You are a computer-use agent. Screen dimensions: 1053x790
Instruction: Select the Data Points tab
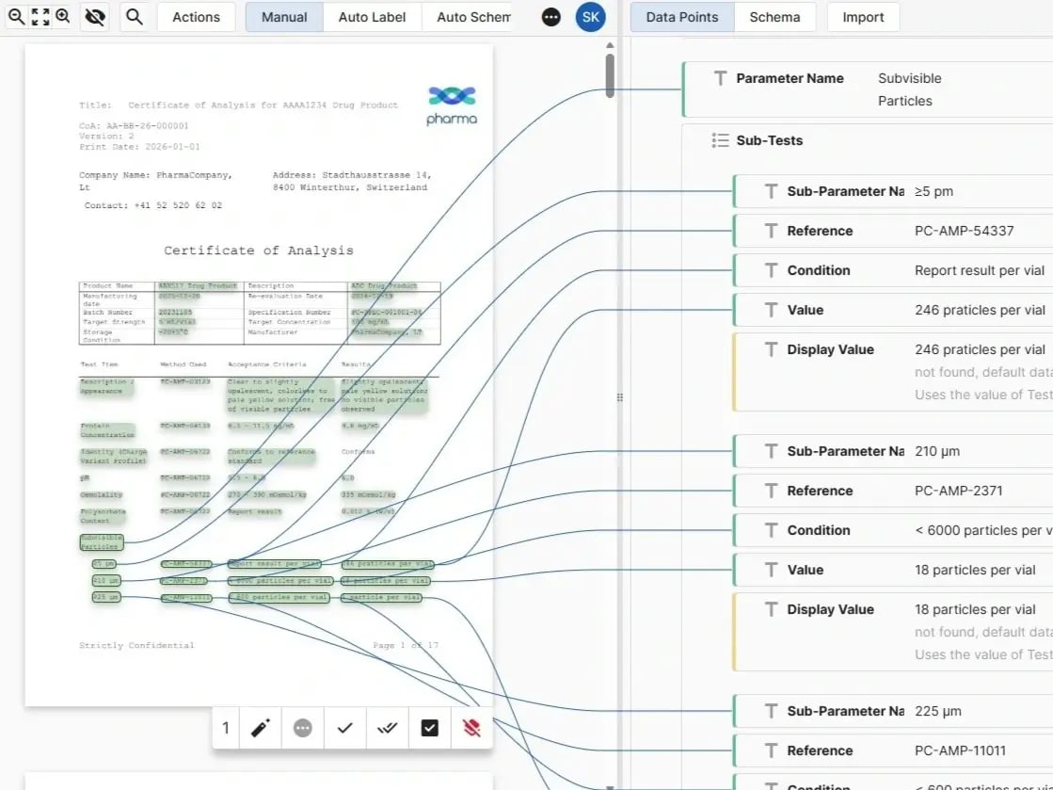[681, 17]
